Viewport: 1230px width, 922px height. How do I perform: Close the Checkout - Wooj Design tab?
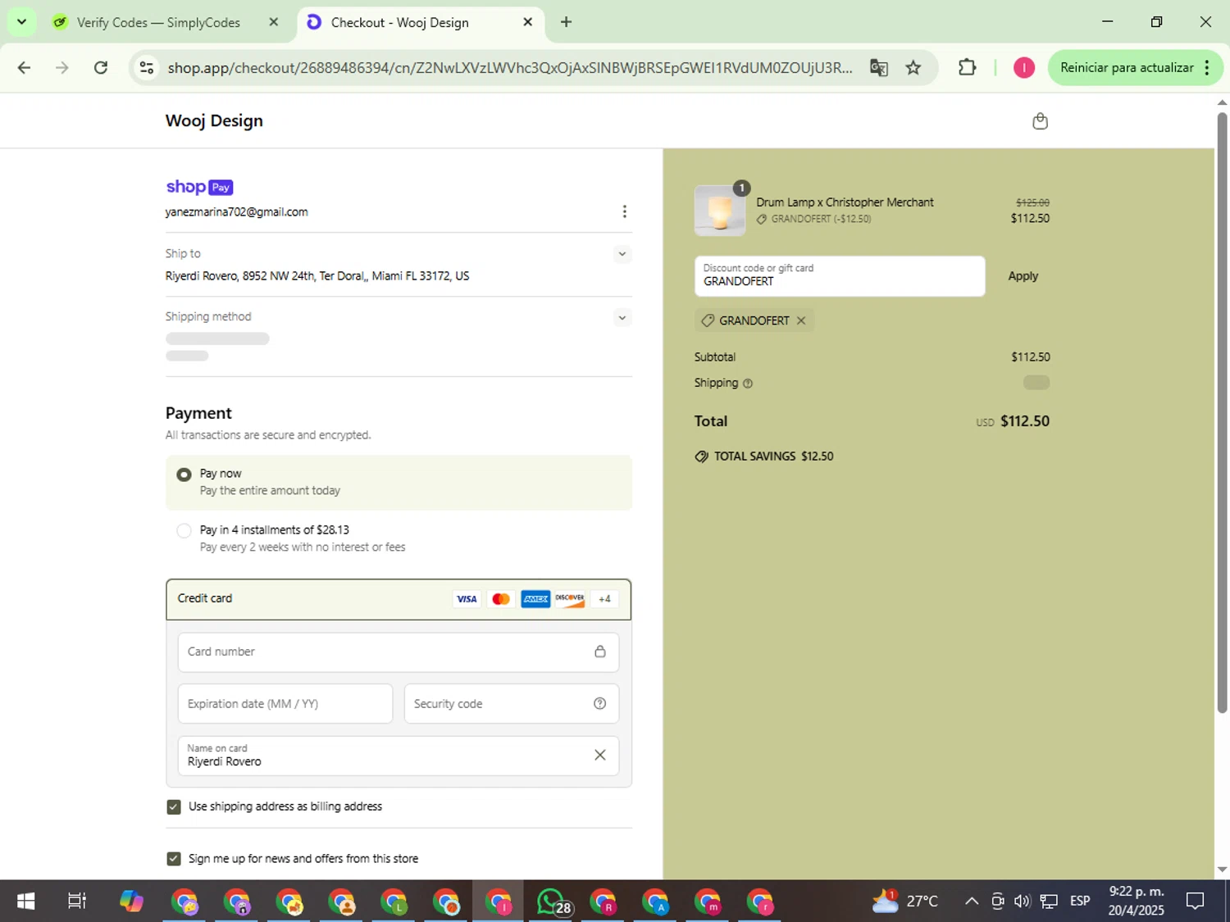click(528, 22)
